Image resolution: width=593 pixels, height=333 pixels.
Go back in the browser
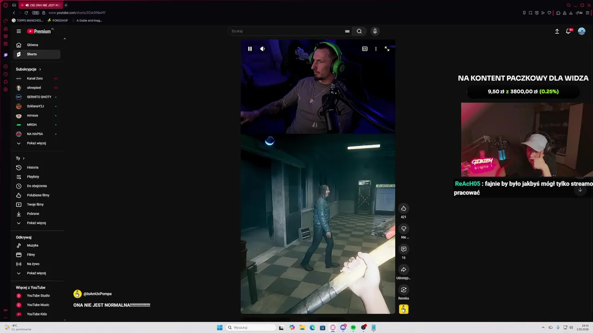coord(14,13)
